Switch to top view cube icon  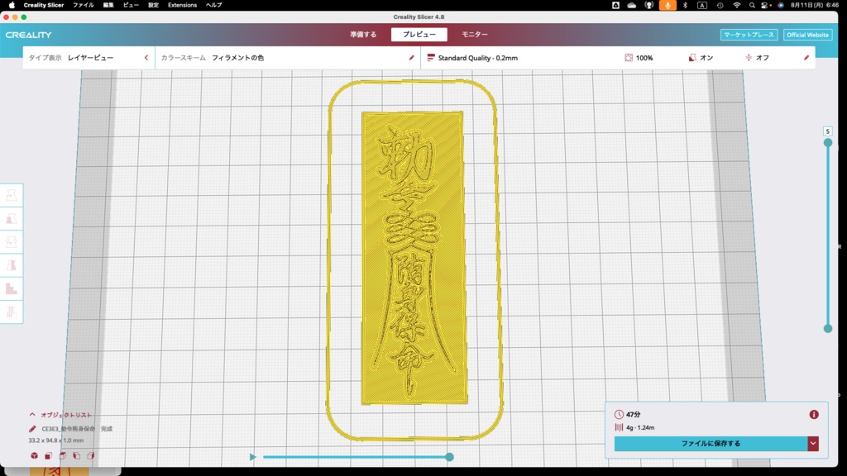click(63, 456)
